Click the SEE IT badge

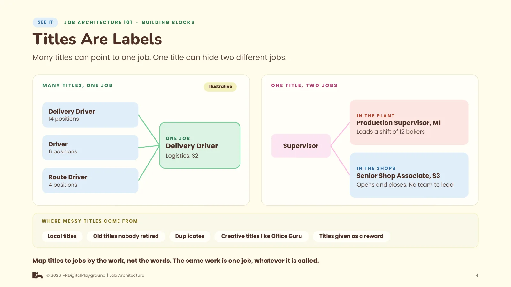click(x=45, y=22)
